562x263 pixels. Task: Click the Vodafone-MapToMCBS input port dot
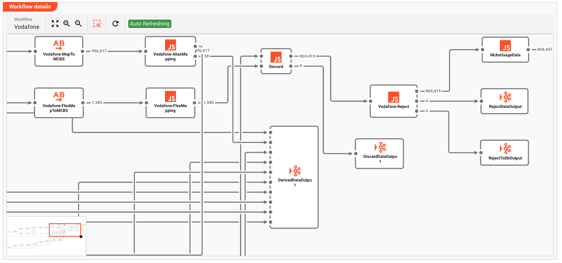(35, 51)
